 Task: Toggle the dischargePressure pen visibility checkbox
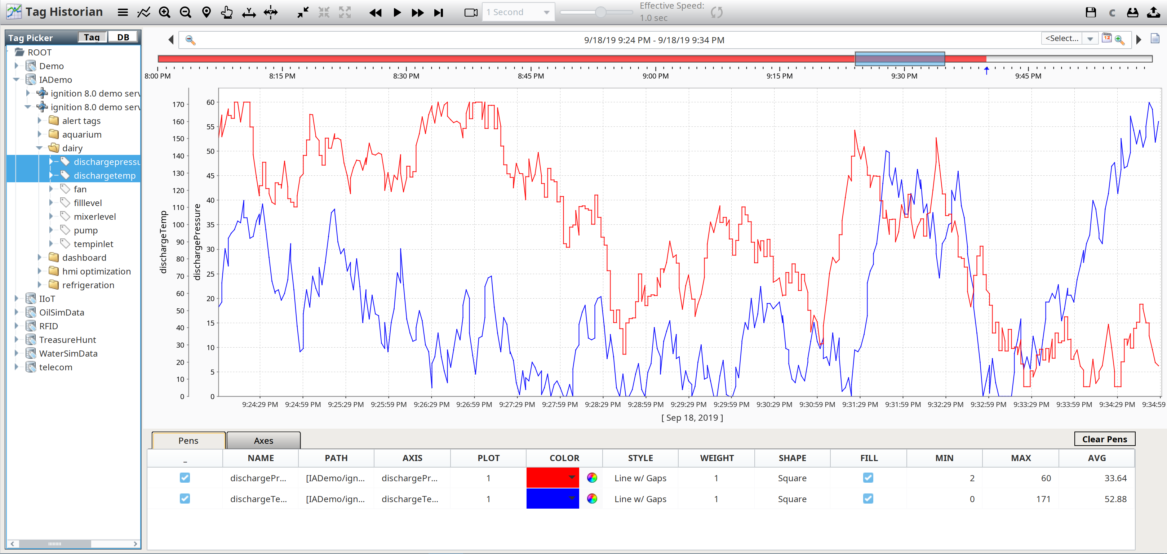(x=185, y=478)
